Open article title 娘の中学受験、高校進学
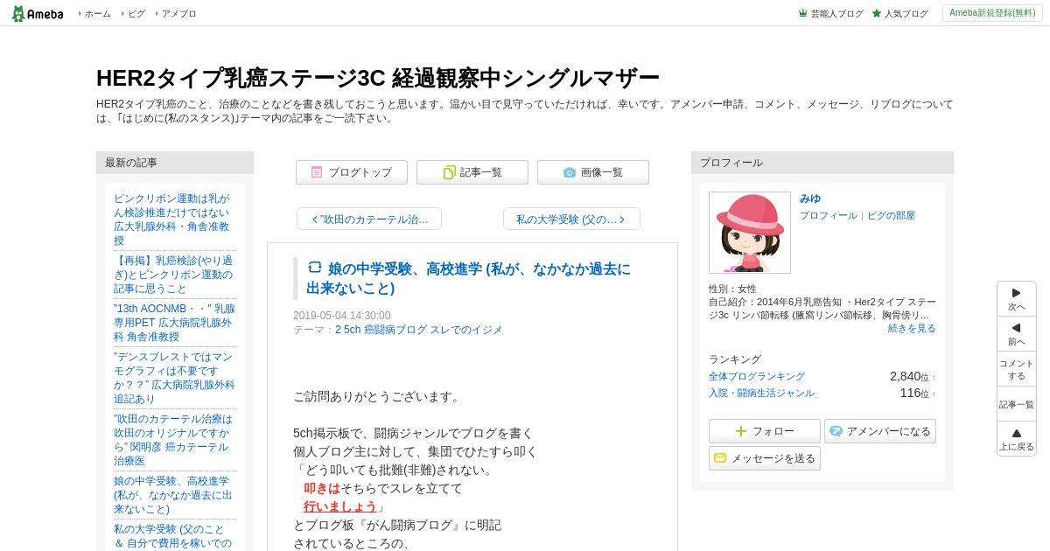This screenshot has height=551, width=1050. click(468, 278)
